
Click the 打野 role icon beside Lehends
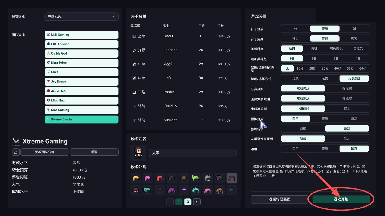[x=134, y=50]
